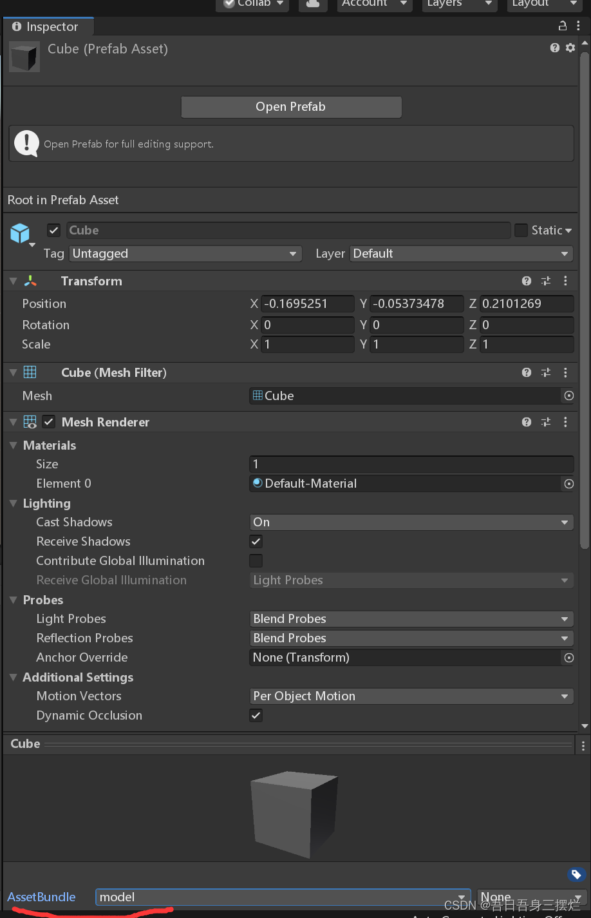
Task: Click the Account button in the toolbar
Action: tap(373, 4)
